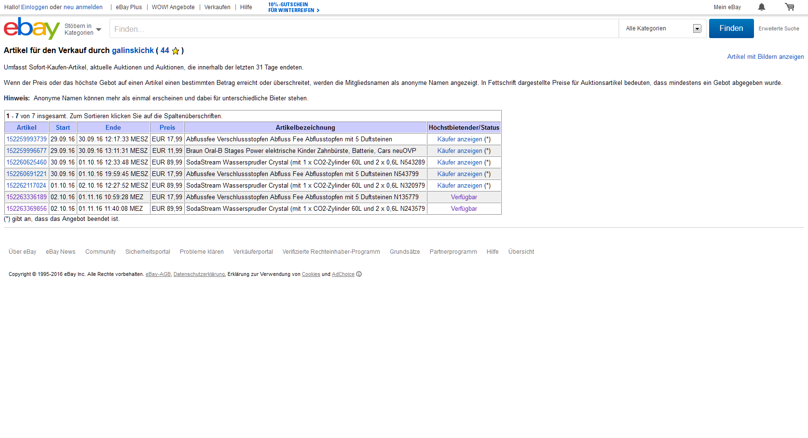Open Übersicht footer link
Screen dimensions: 808x438
coord(521,252)
